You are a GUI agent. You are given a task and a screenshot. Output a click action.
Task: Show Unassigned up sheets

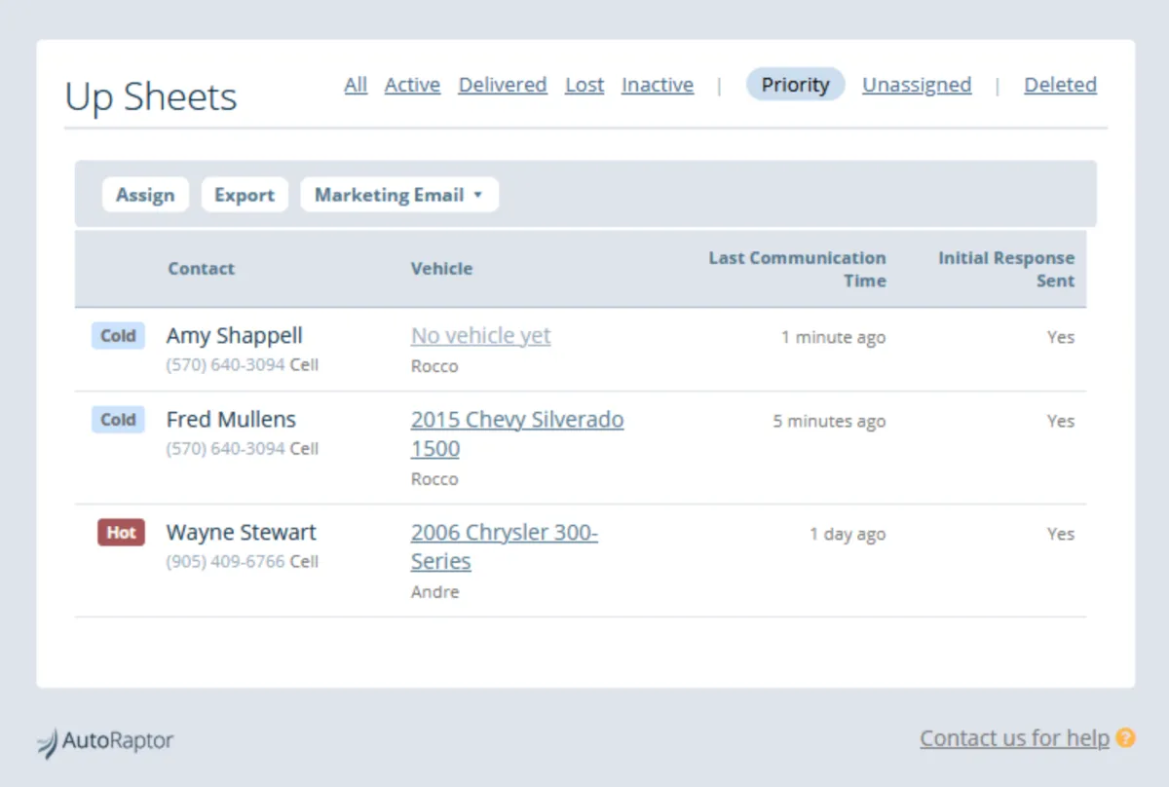pyautogui.click(x=917, y=85)
